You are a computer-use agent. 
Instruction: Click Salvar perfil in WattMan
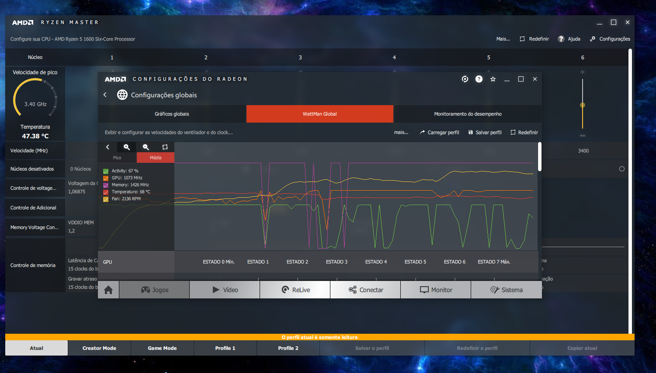(485, 132)
